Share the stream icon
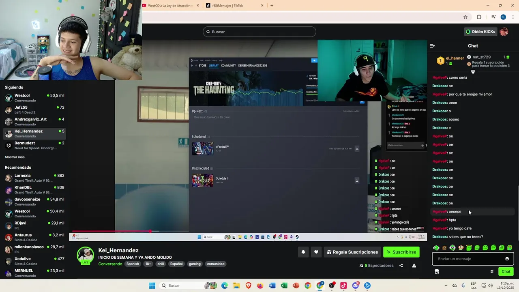 [x=401, y=266]
